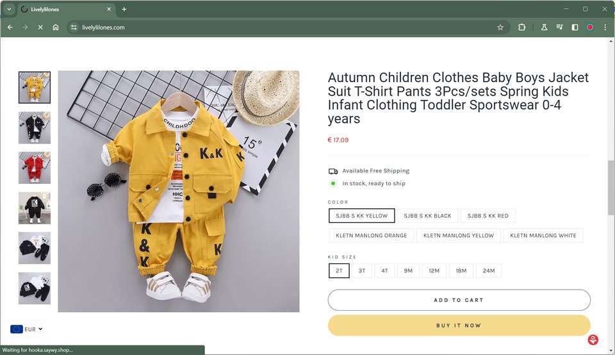Choose KLETN MANLONG ORANGE color option

point(372,236)
